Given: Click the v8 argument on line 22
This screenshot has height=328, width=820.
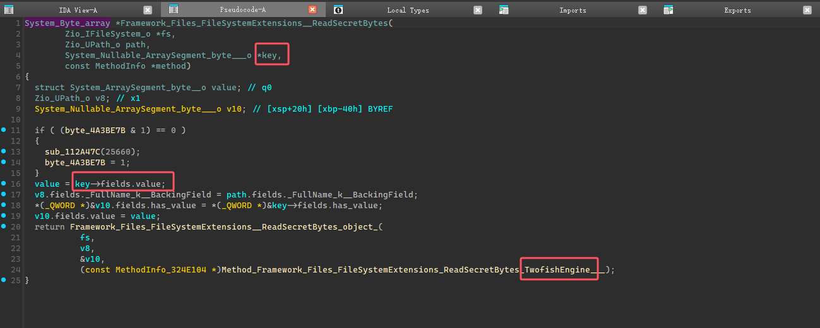Looking at the screenshot, I should pyautogui.click(x=85, y=248).
